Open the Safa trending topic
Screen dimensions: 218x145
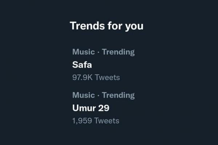click(82, 65)
